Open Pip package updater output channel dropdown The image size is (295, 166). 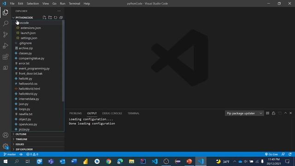click(x=244, y=113)
